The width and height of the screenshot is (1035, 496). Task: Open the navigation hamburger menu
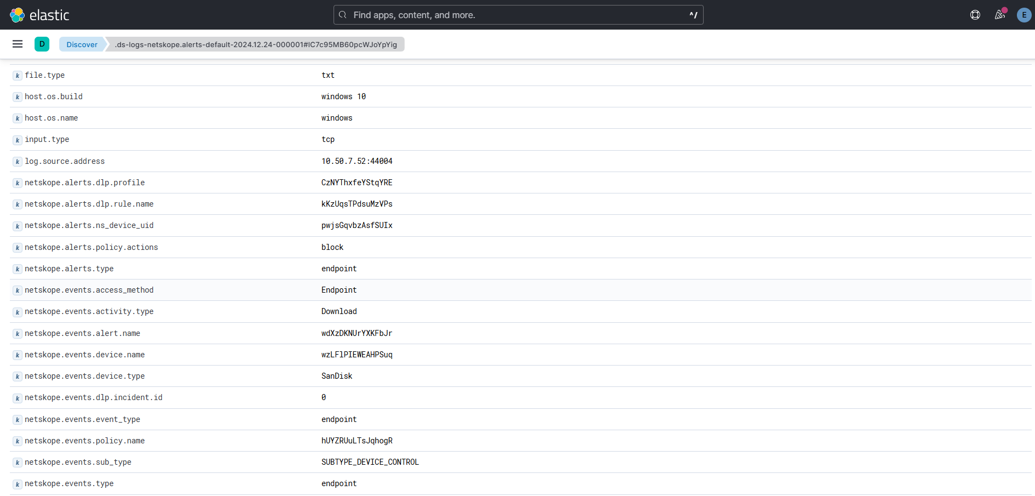click(18, 44)
